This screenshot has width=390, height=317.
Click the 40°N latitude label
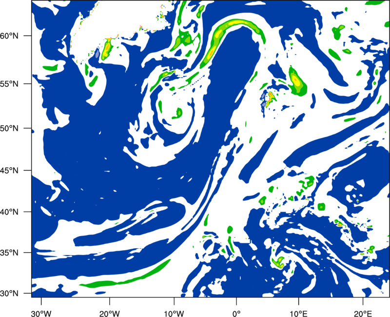point(9,212)
